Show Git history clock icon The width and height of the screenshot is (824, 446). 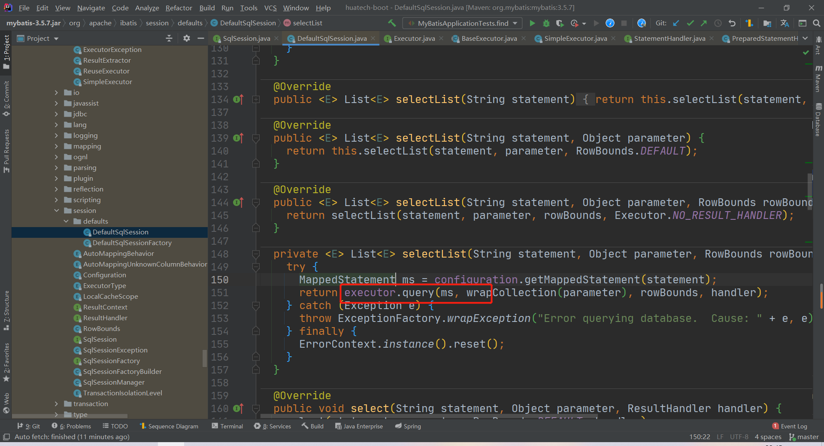click(x=718, y=23)
